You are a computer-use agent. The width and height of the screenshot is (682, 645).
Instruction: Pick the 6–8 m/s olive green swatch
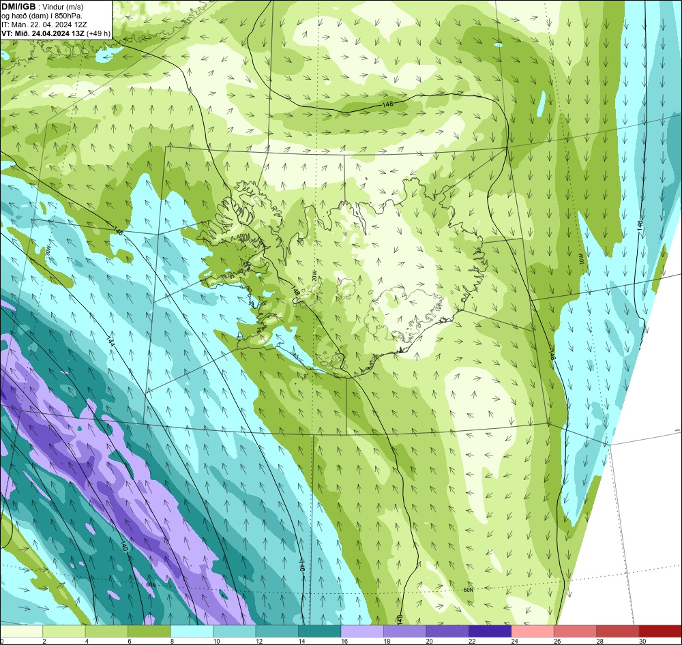click(149, 631)
